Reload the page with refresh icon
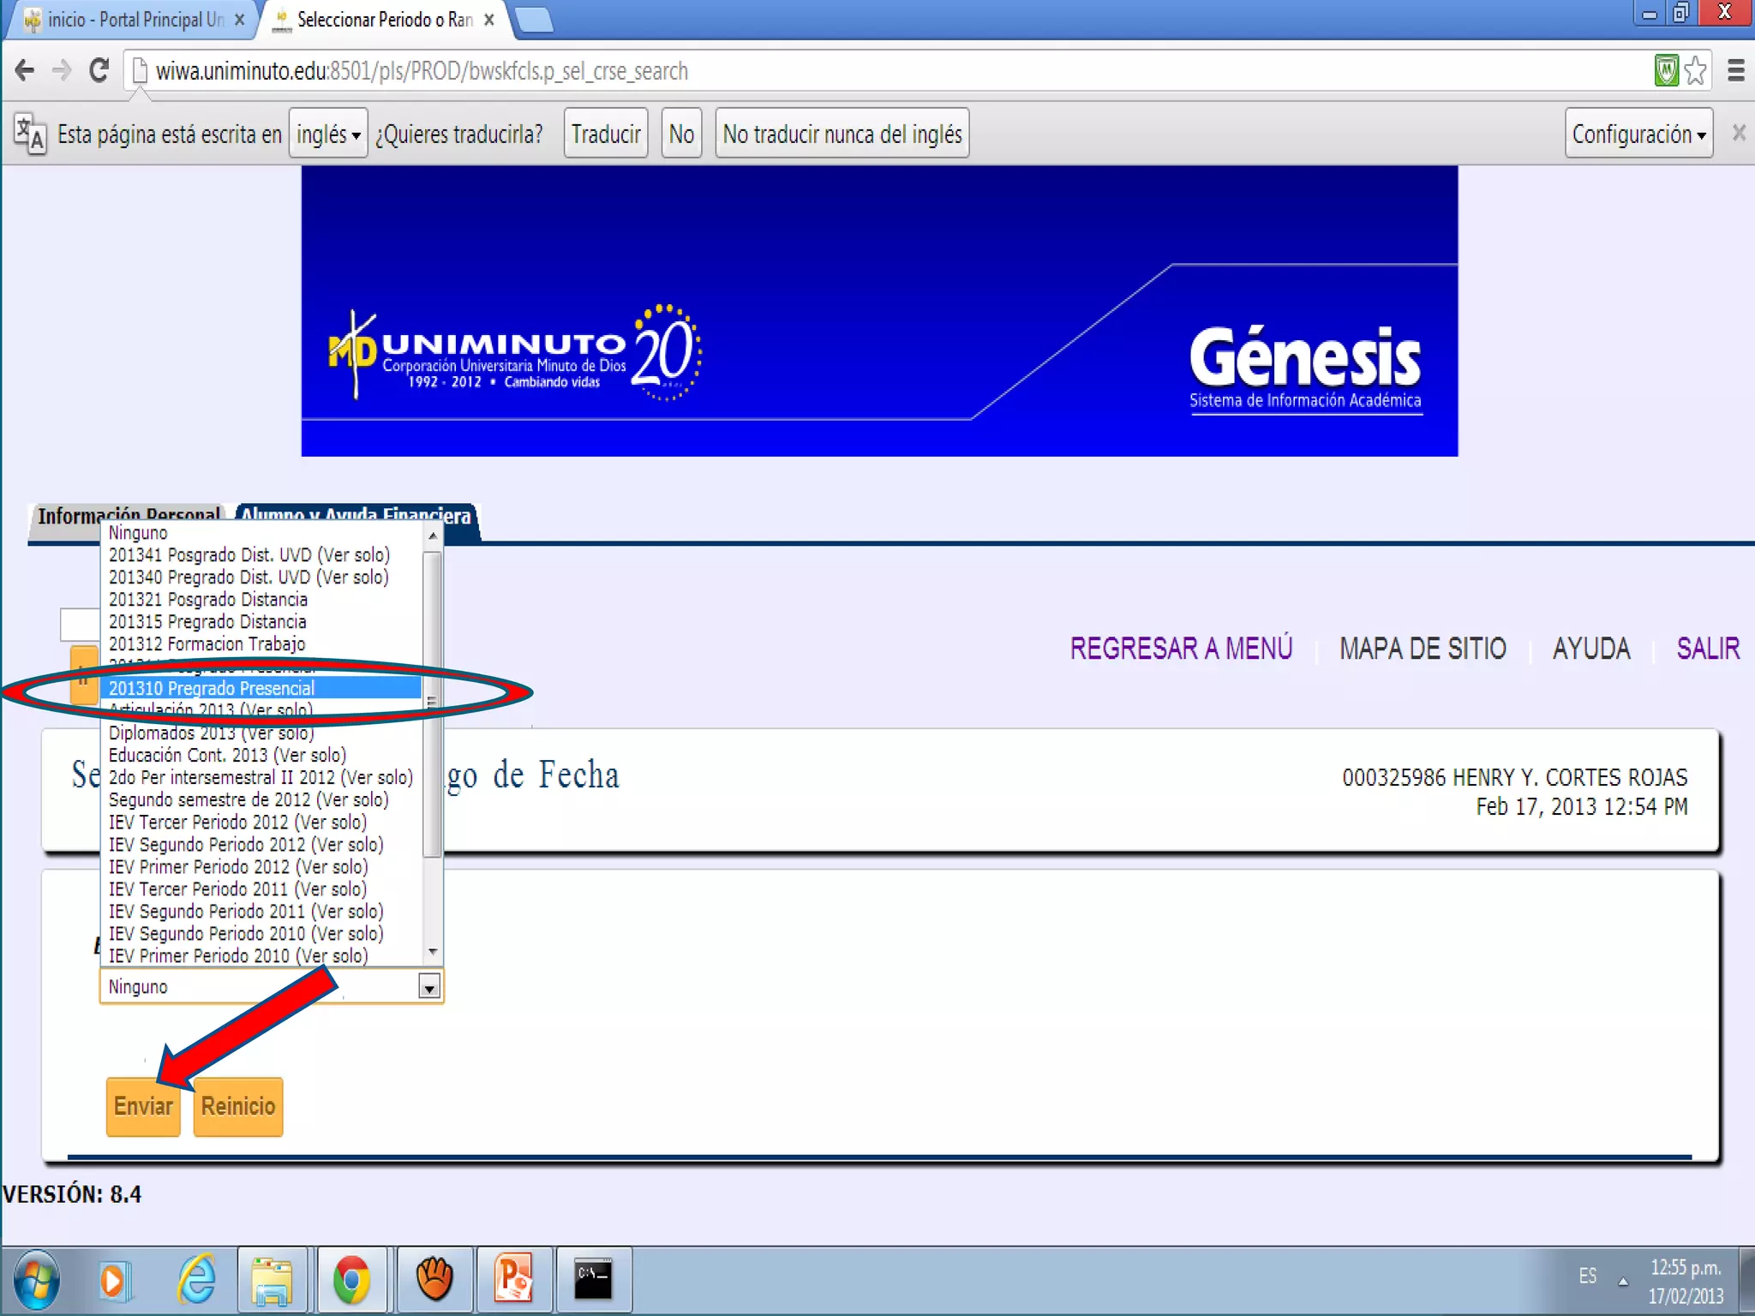Viewport: 1755px width, 1316px height. (99, 71)
